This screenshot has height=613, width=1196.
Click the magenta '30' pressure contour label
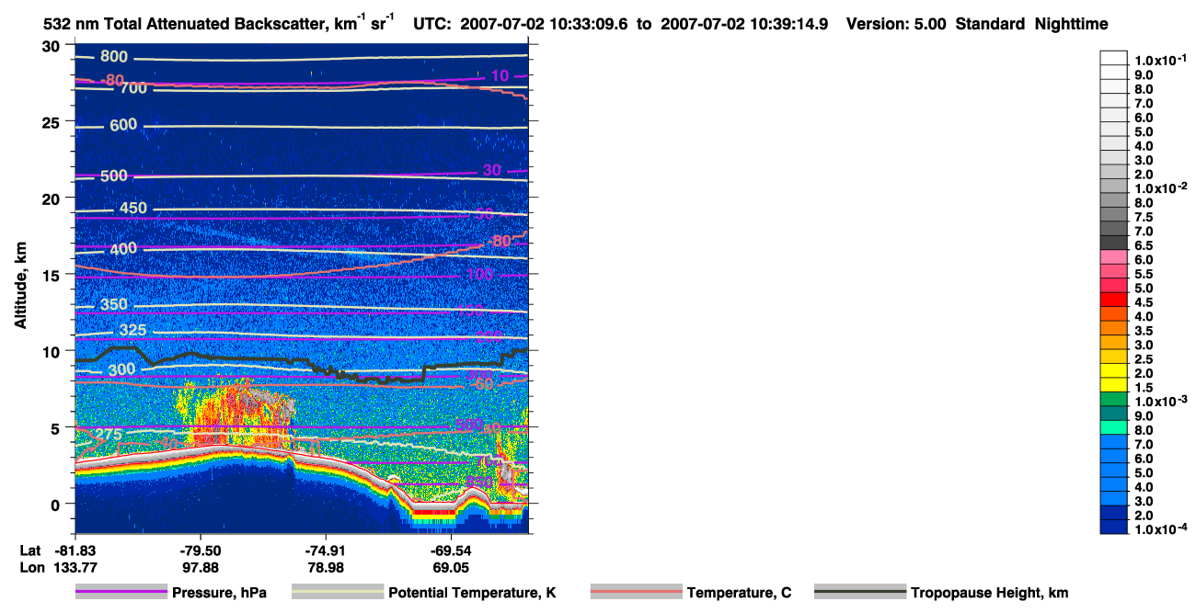pyautogui.click(x=492, y=170)
